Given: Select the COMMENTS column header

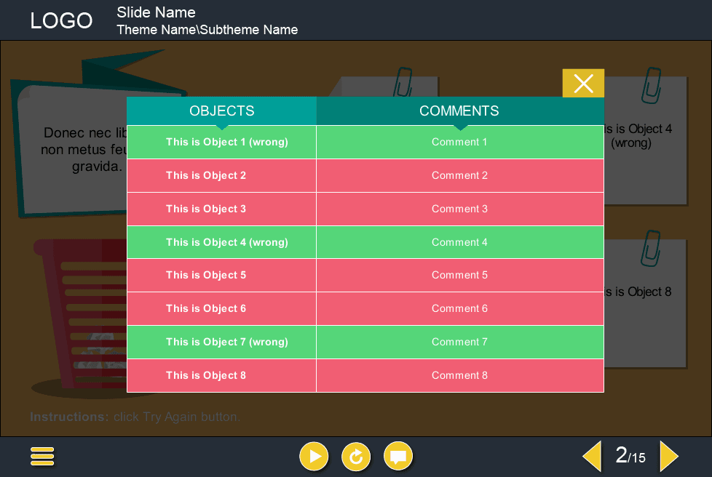Looking at the screenshot, I should 459,111.
